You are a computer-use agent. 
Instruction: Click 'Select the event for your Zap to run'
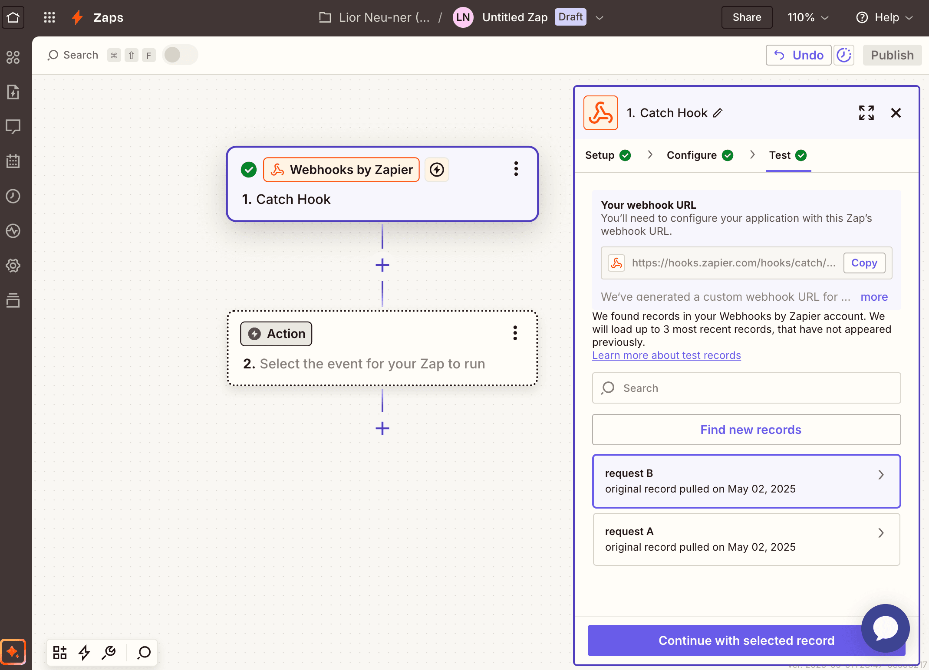pyautogui.click(x=372, y=364)
